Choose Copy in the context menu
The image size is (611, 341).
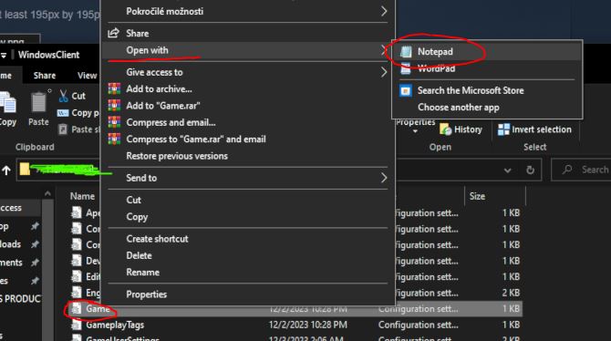pyautogui.click(x=248, y=217)
